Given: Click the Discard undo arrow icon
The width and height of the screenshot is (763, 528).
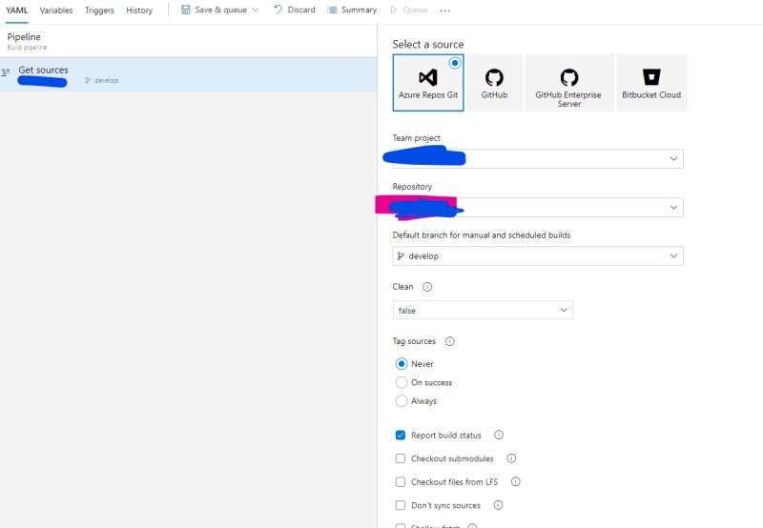Looking at the screenshot, I should click(278, 10).
